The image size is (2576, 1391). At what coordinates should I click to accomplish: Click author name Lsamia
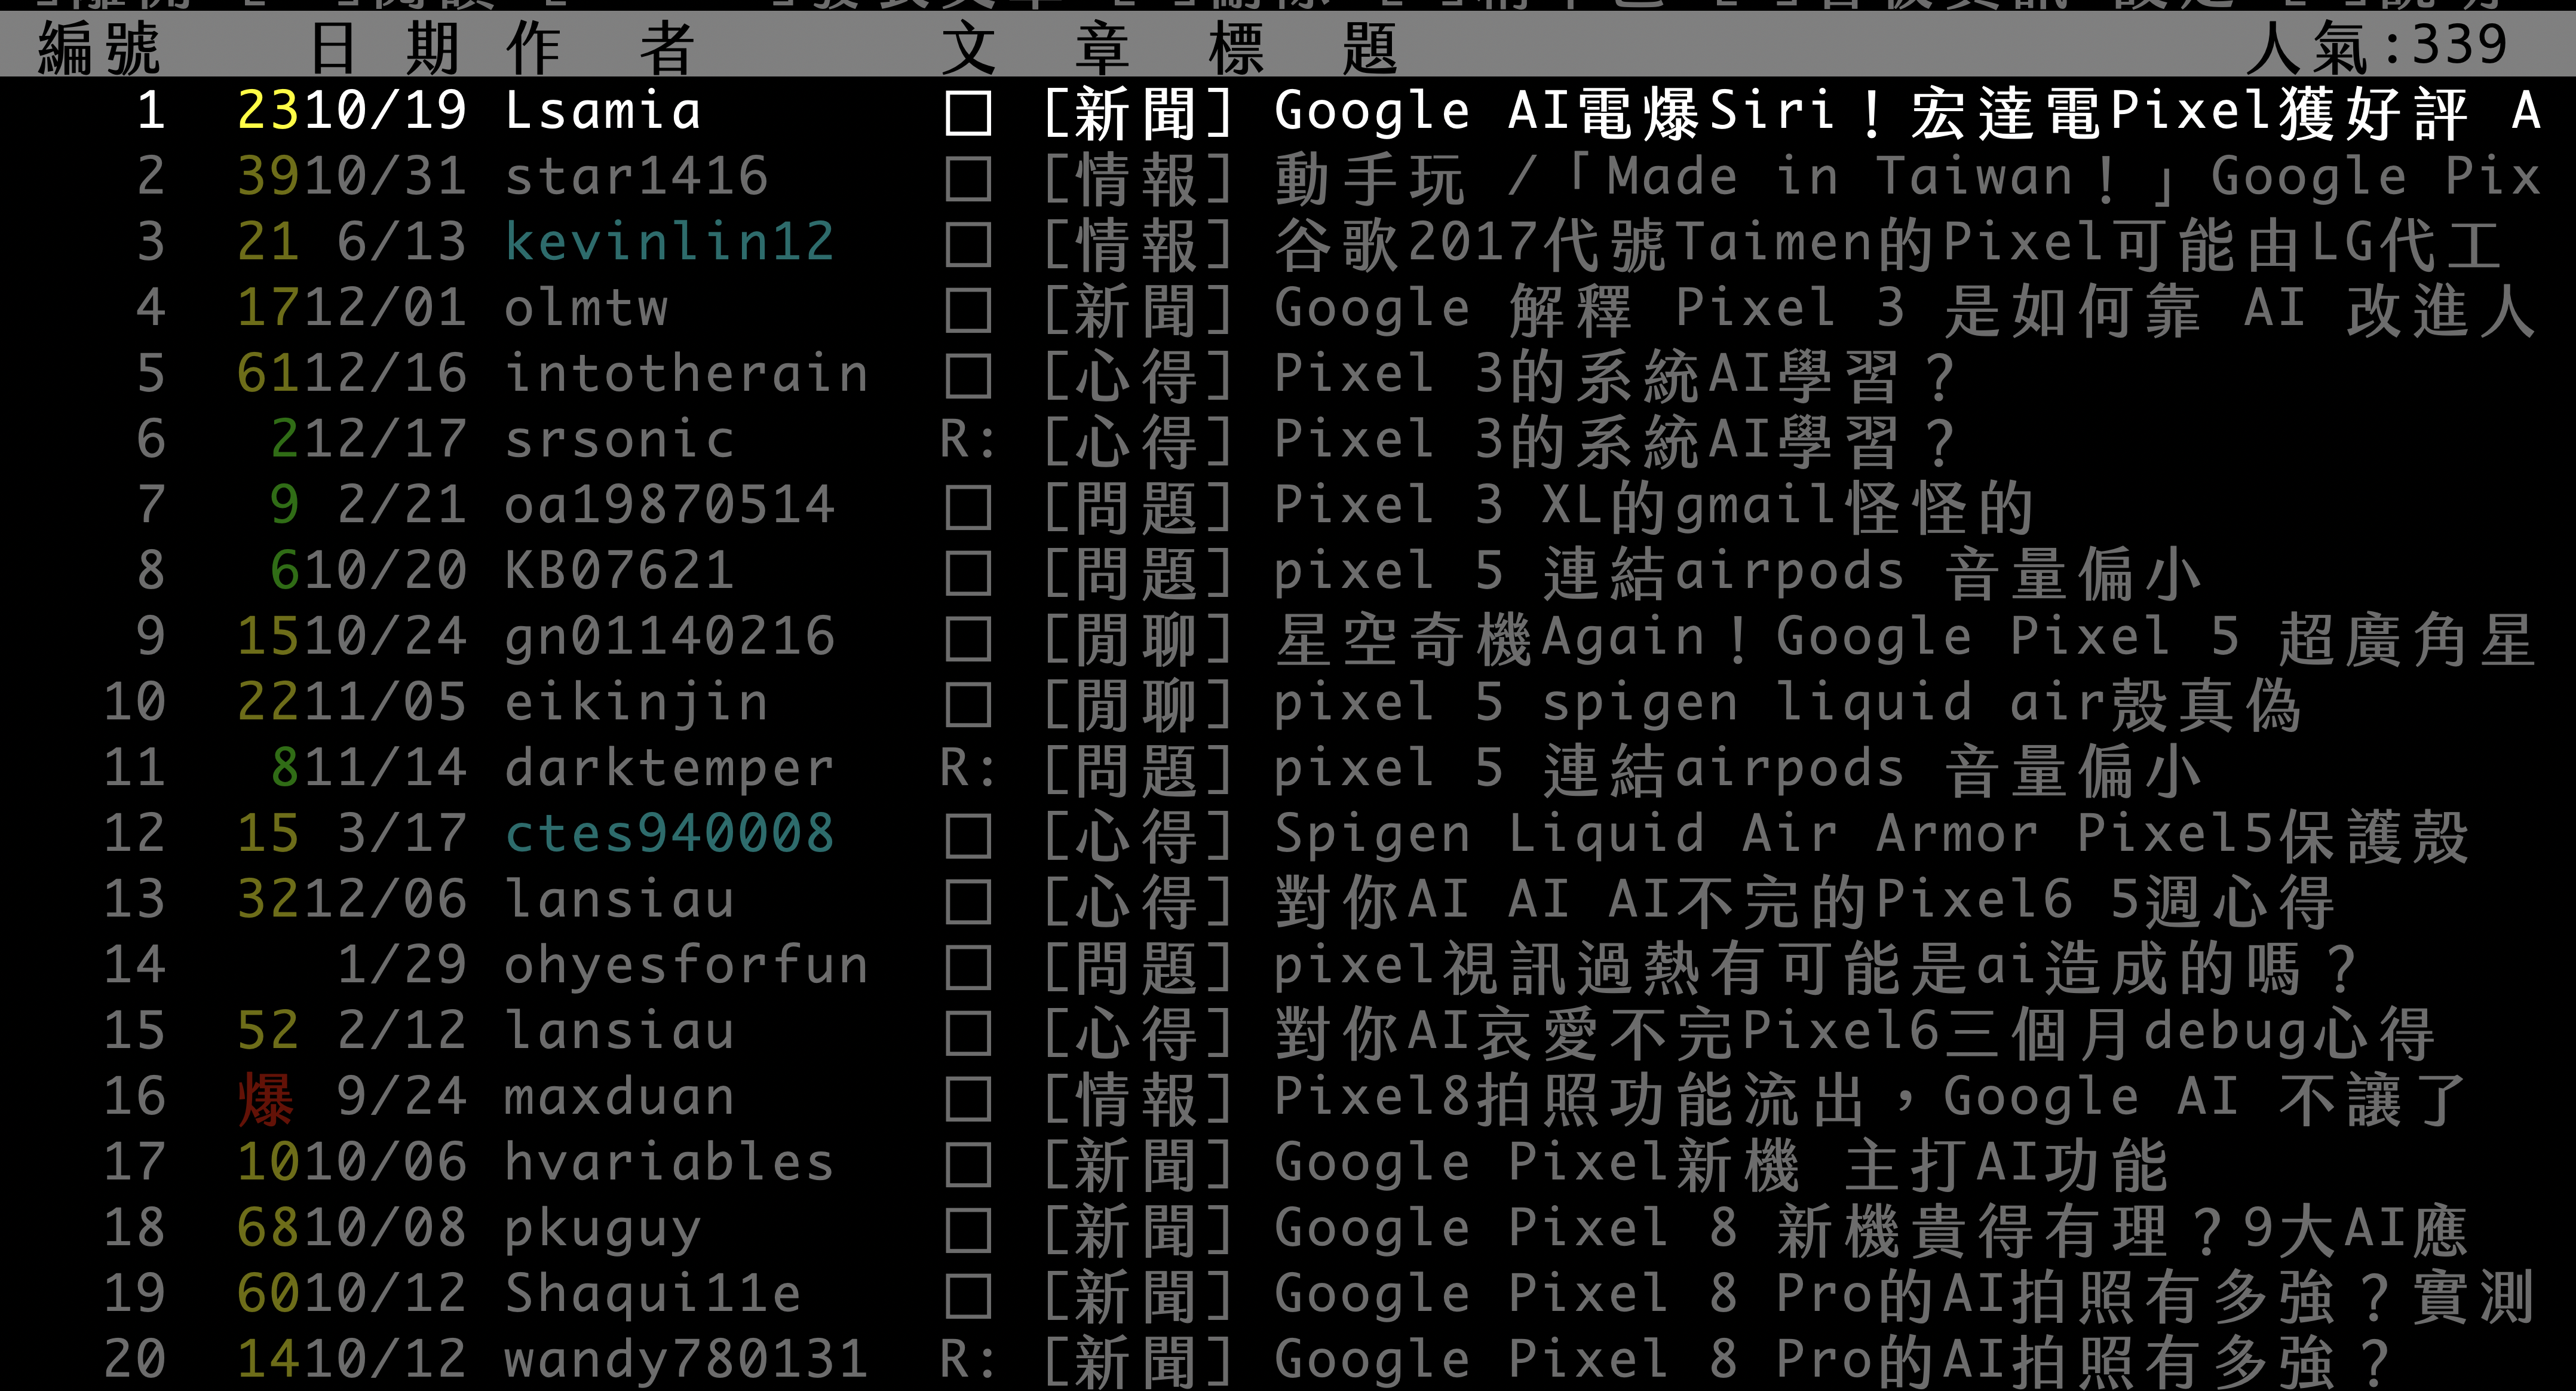pos(602,110)
